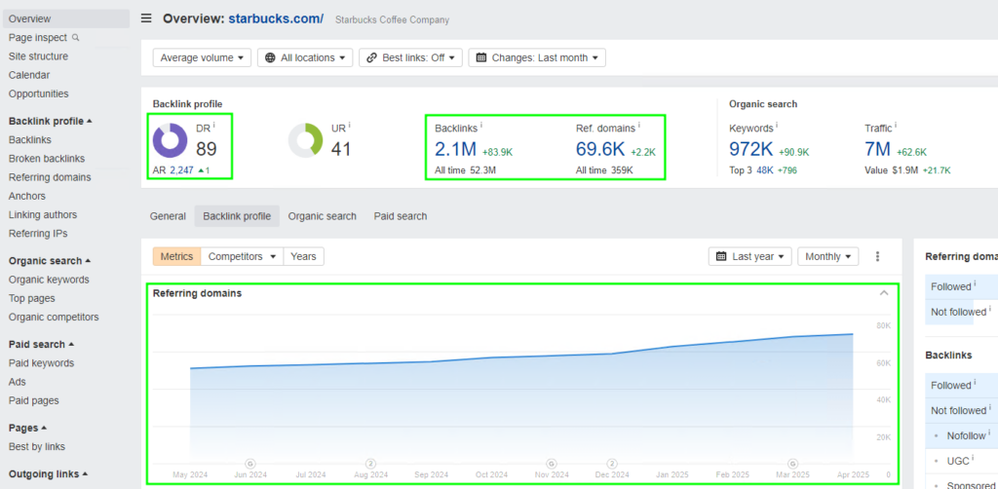
Task: Switch to the Organic search tab
Action: click(322, 216)
